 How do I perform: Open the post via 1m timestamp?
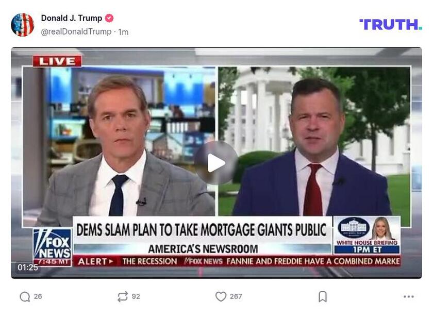[x=123, y=32]
